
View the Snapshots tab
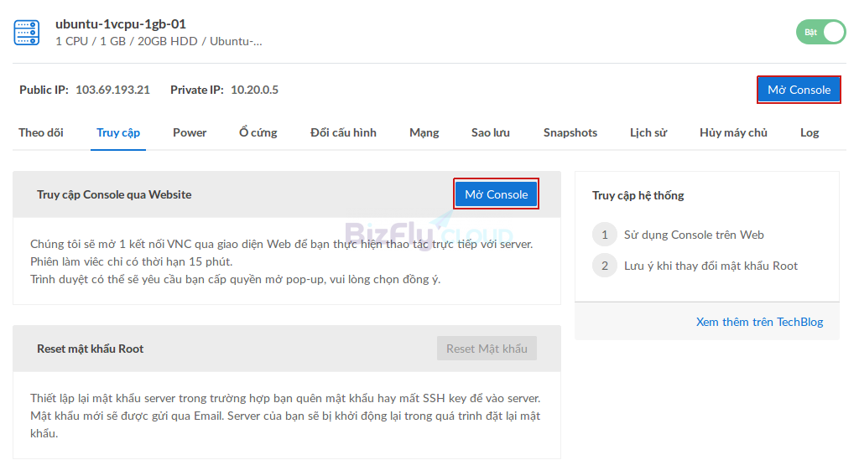(x=570, y=132)
